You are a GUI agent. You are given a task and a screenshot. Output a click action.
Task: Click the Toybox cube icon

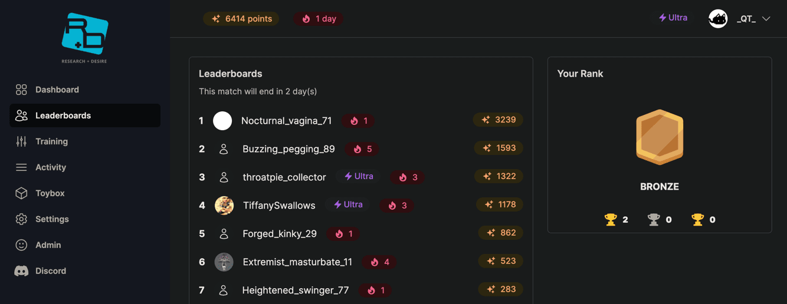coord(21,193)
